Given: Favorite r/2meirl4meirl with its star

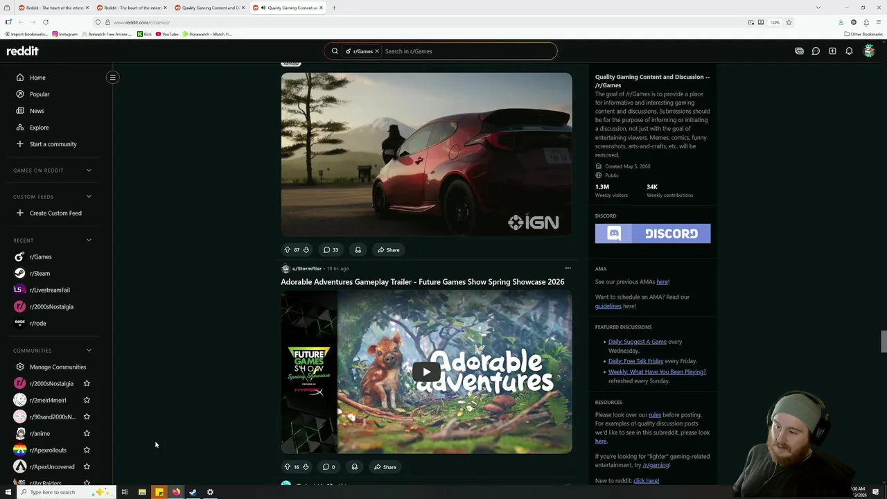Looking at the screenshot, I should (87, 400).
